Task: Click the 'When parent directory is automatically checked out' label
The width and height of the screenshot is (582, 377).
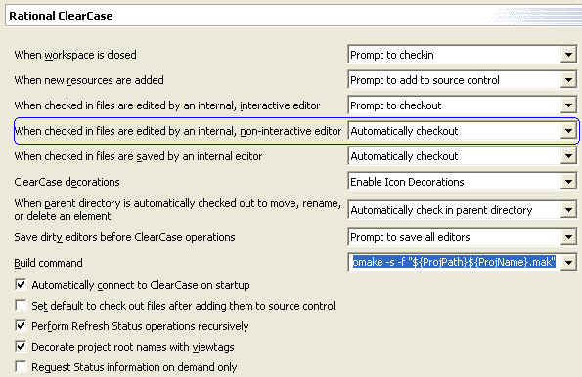Action: (177, 209)
